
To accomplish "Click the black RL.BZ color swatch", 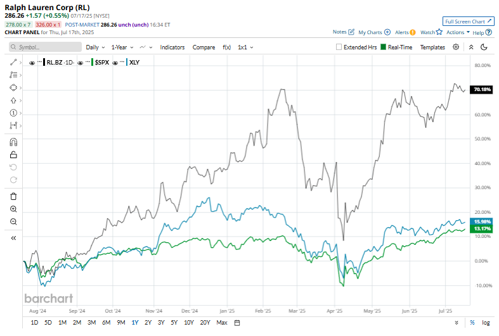I will point(44,62).
